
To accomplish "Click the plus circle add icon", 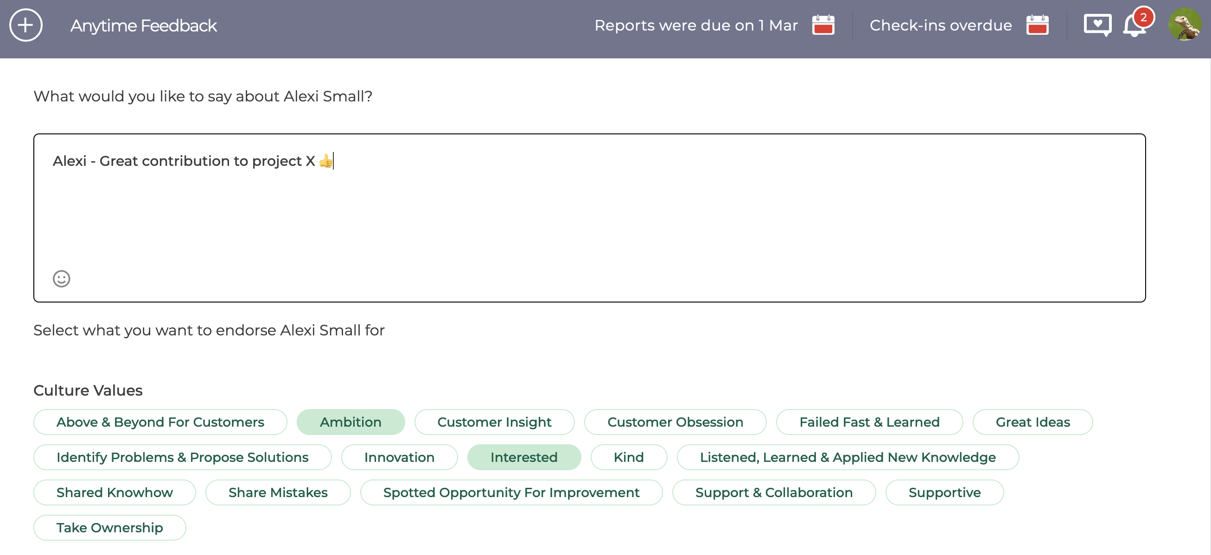I will tap(26, 25).
